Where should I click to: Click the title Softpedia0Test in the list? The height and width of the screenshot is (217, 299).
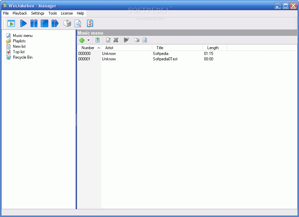click(165, 59)
